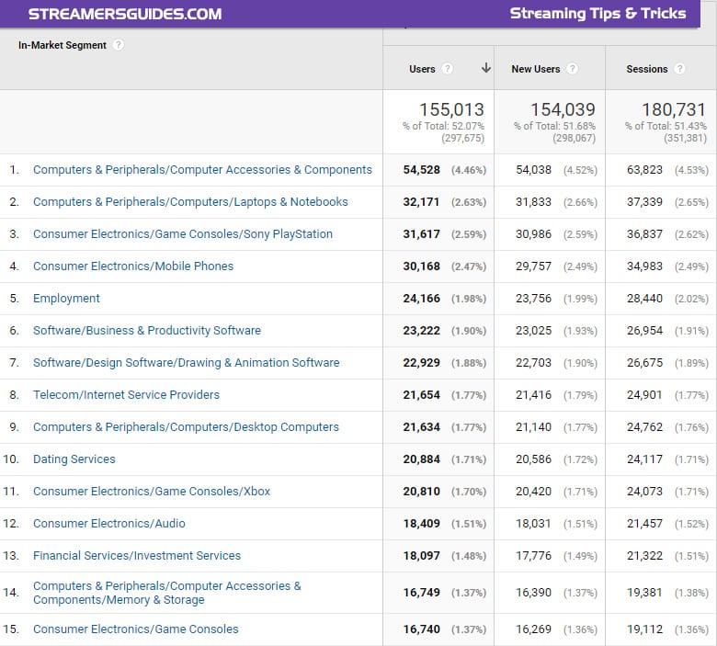Screen dimensions: 717x646
Task: Select Sessions value 19,112
Action: 644,629
